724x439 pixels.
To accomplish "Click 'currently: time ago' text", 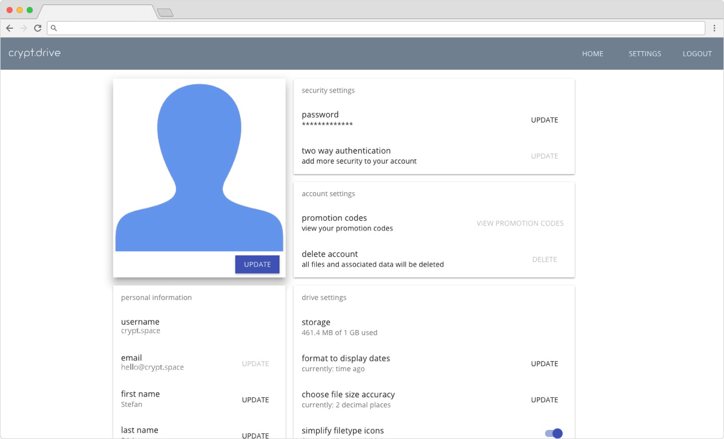I will (333, 369).
